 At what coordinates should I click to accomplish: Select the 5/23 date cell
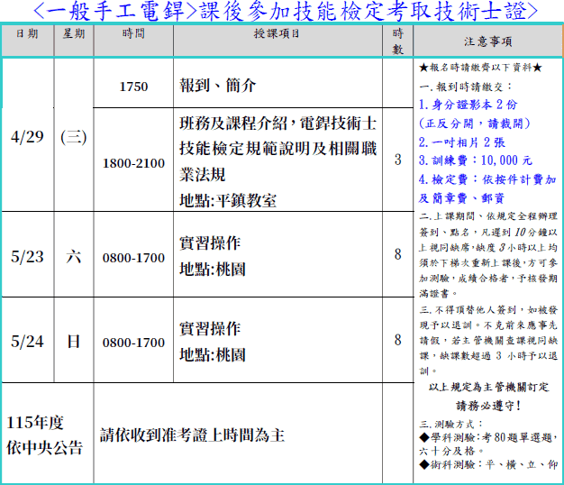(28, 256)
